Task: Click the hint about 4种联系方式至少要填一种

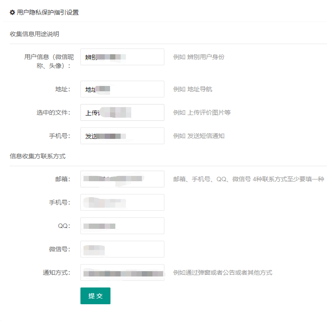Action: coord(249,179)
